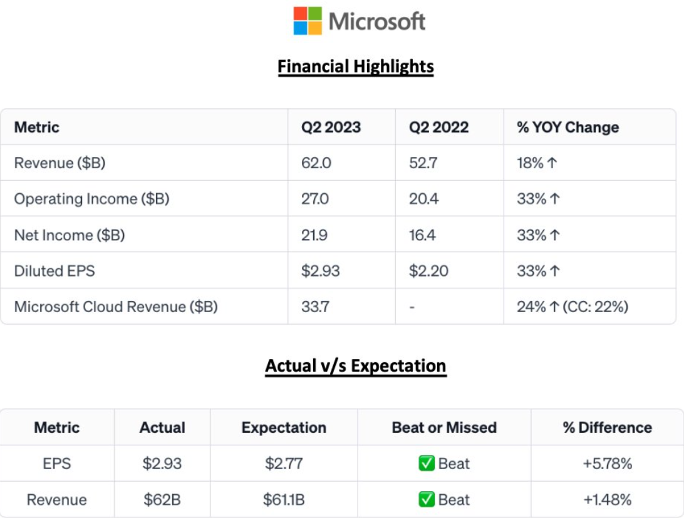Click the arrow in Diluted EPS change
This screenshot has height=518, width=684.
(554, 271)
